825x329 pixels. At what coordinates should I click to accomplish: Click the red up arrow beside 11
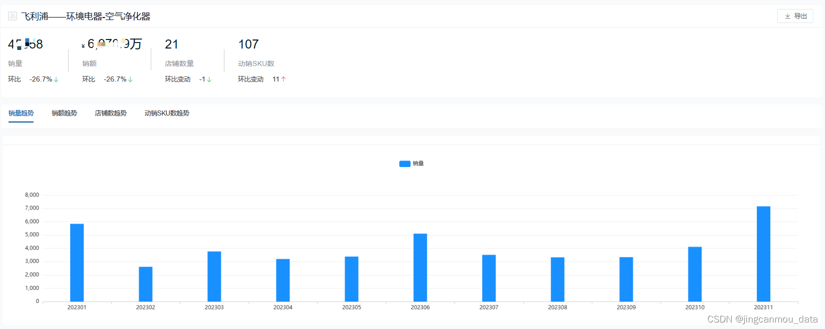(284, 79)
